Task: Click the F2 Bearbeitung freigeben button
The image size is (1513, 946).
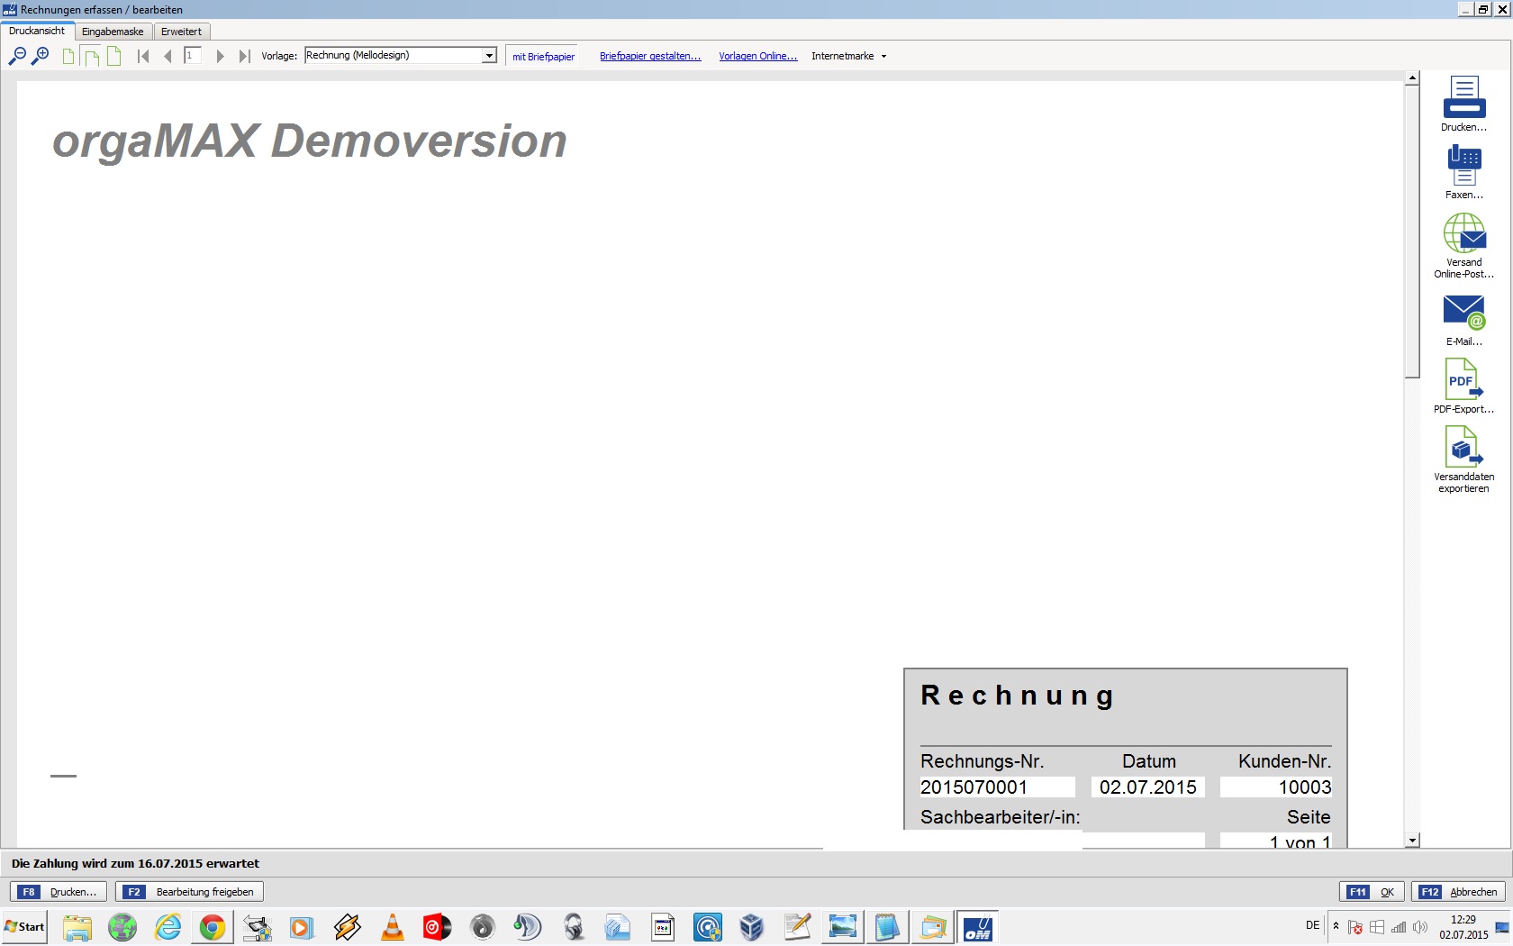Action: click(x=189, y=892)
